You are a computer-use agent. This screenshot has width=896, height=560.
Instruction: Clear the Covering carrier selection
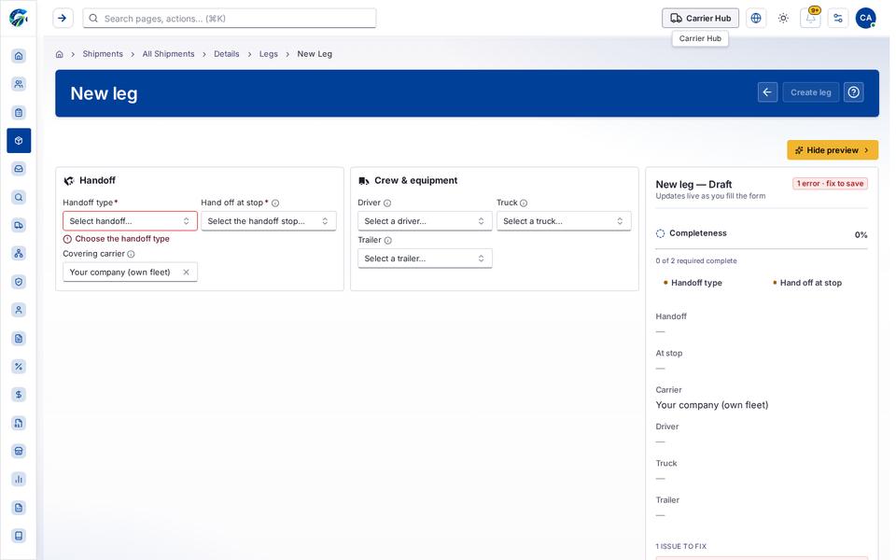[x=187, y=272]
